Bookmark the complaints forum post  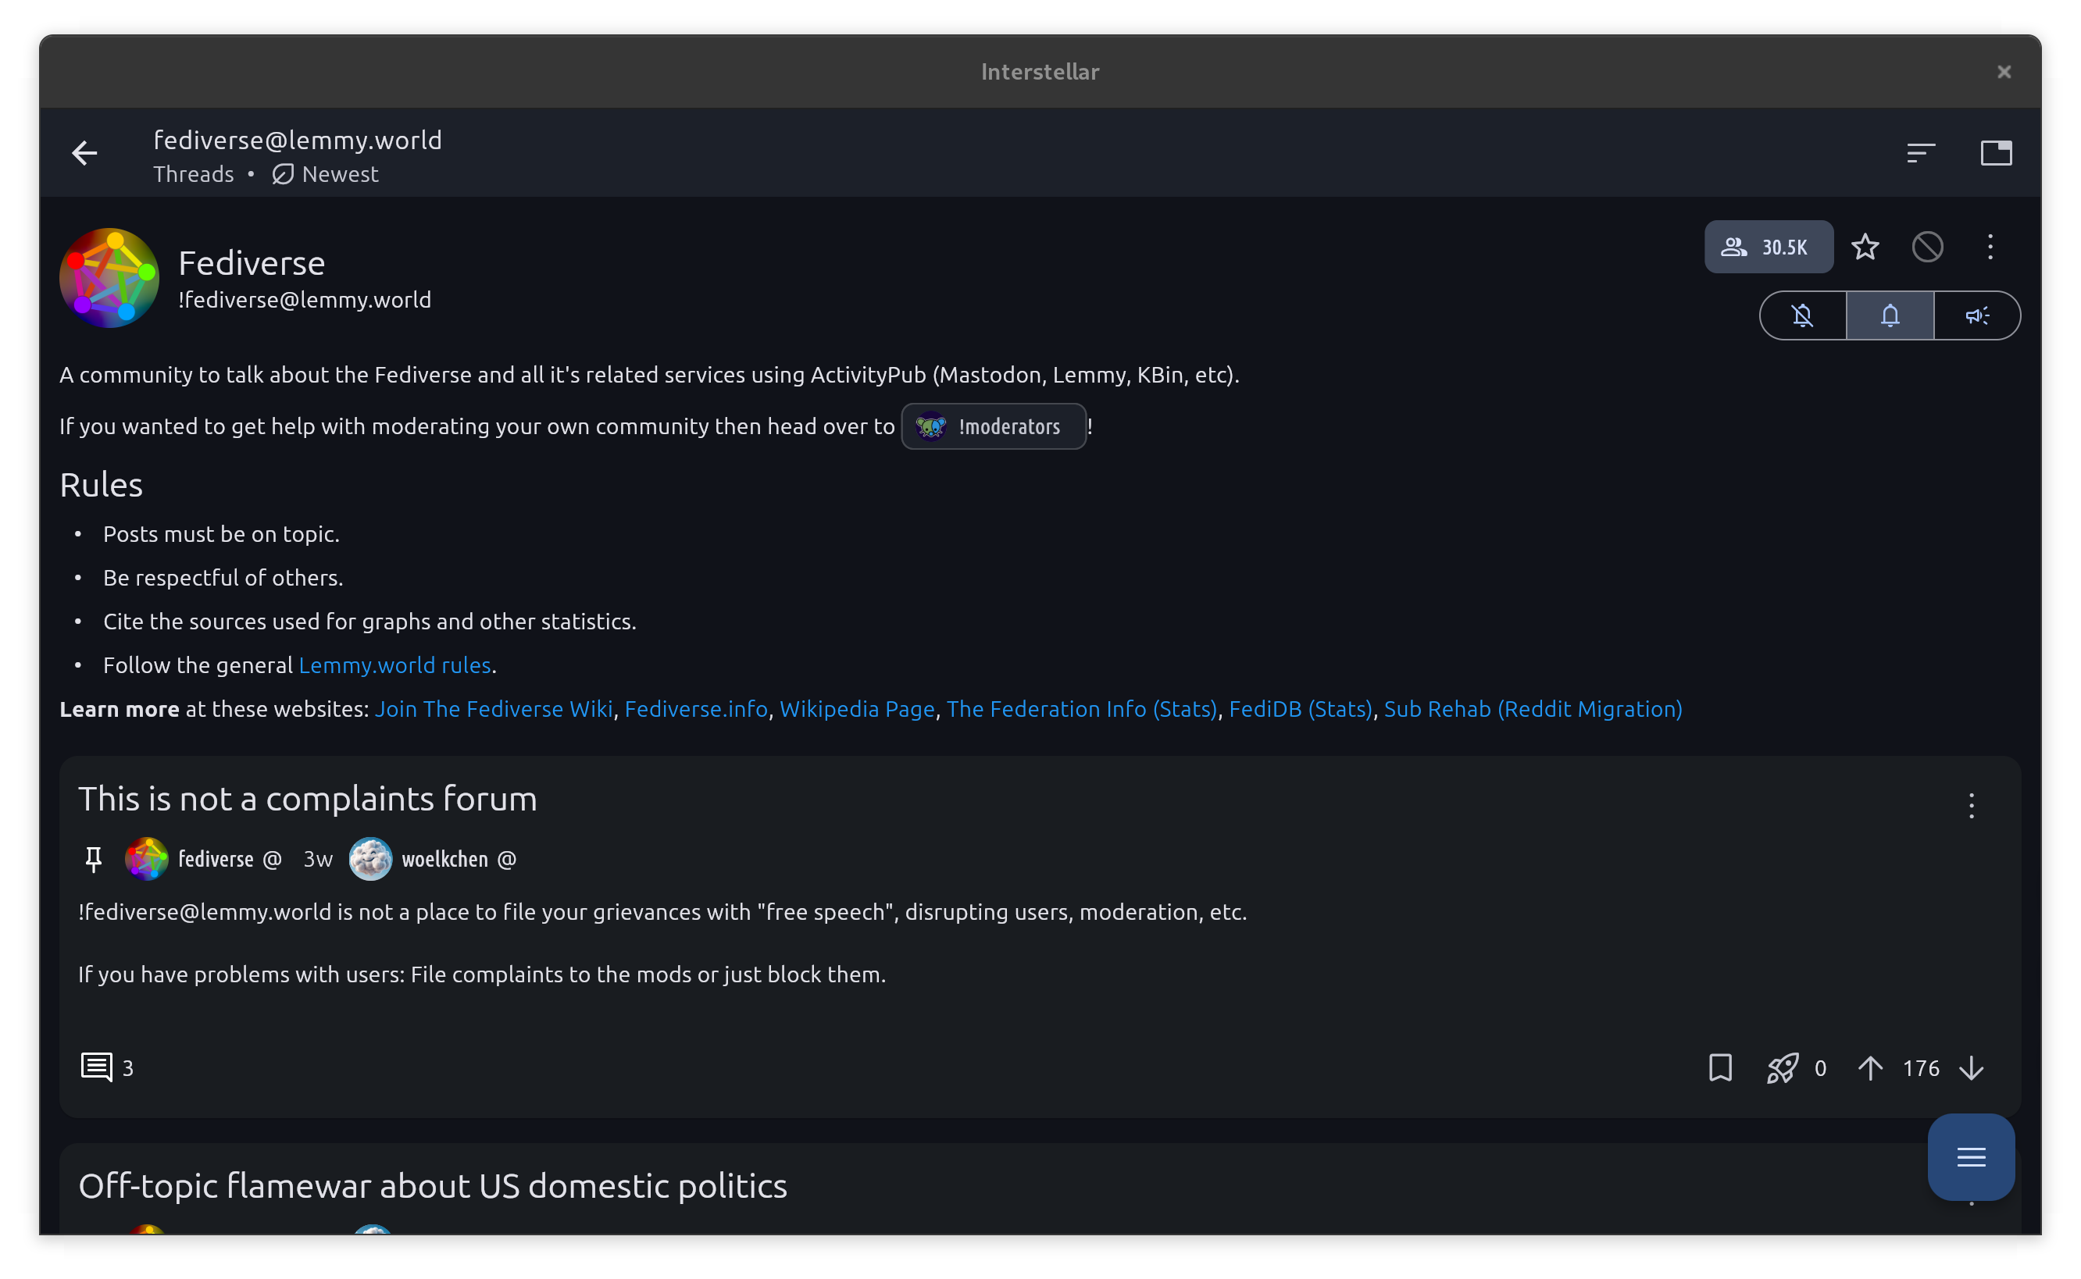click(x=1719, y=1067)
